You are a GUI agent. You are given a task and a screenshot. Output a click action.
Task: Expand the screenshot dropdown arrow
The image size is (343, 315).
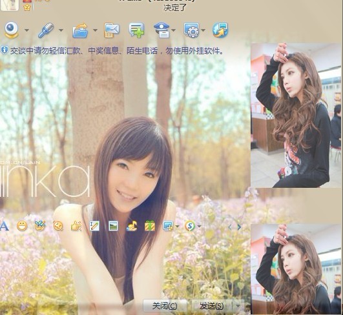177,227
